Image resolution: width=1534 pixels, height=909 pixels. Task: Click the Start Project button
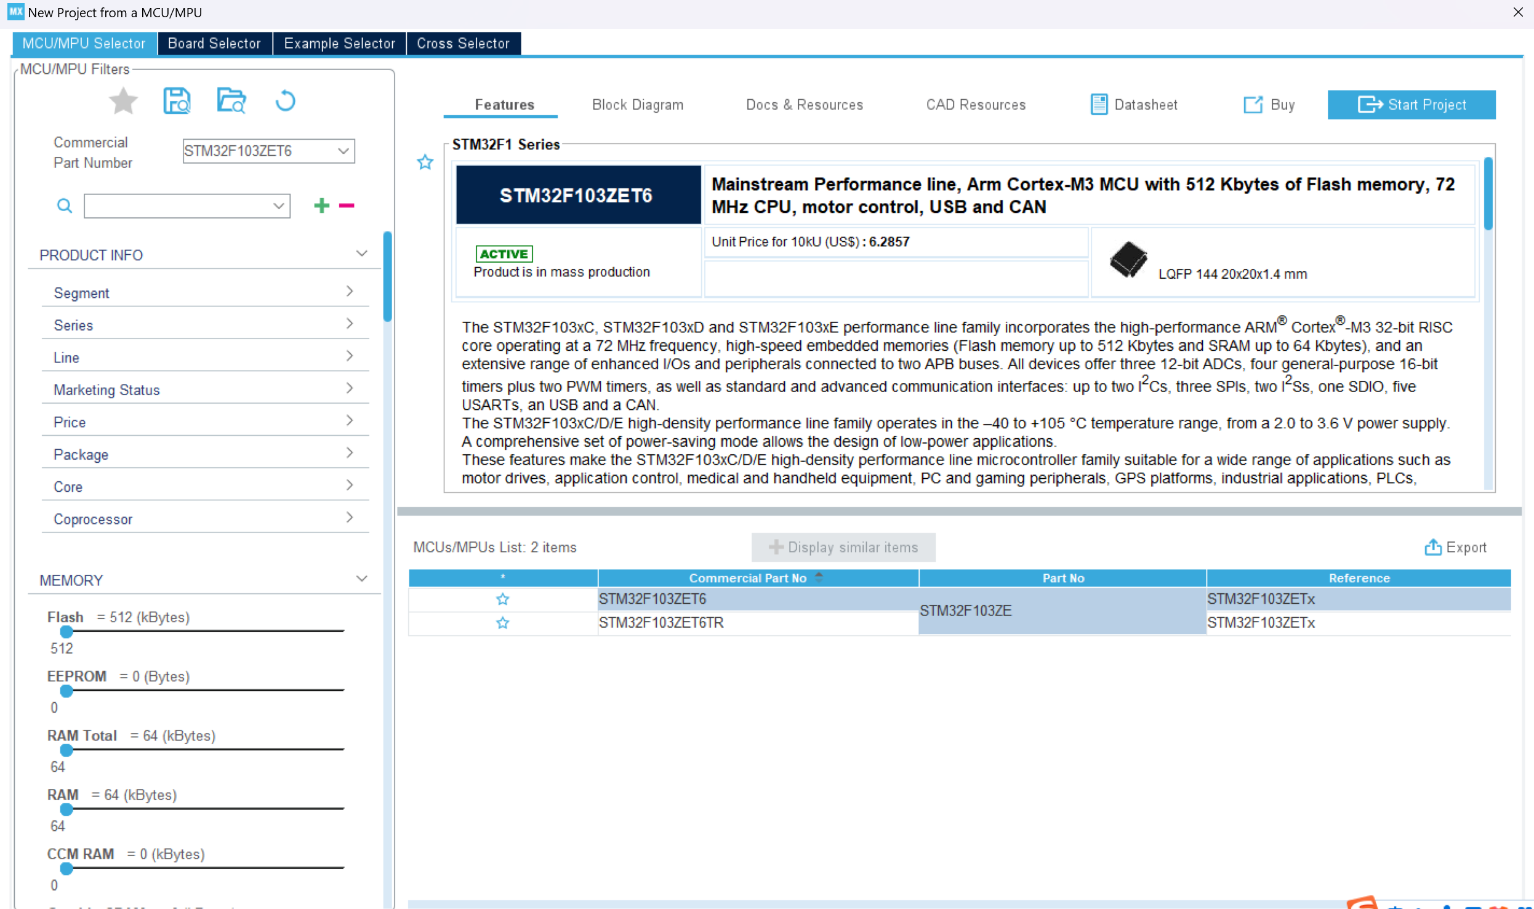point(1411,105)
